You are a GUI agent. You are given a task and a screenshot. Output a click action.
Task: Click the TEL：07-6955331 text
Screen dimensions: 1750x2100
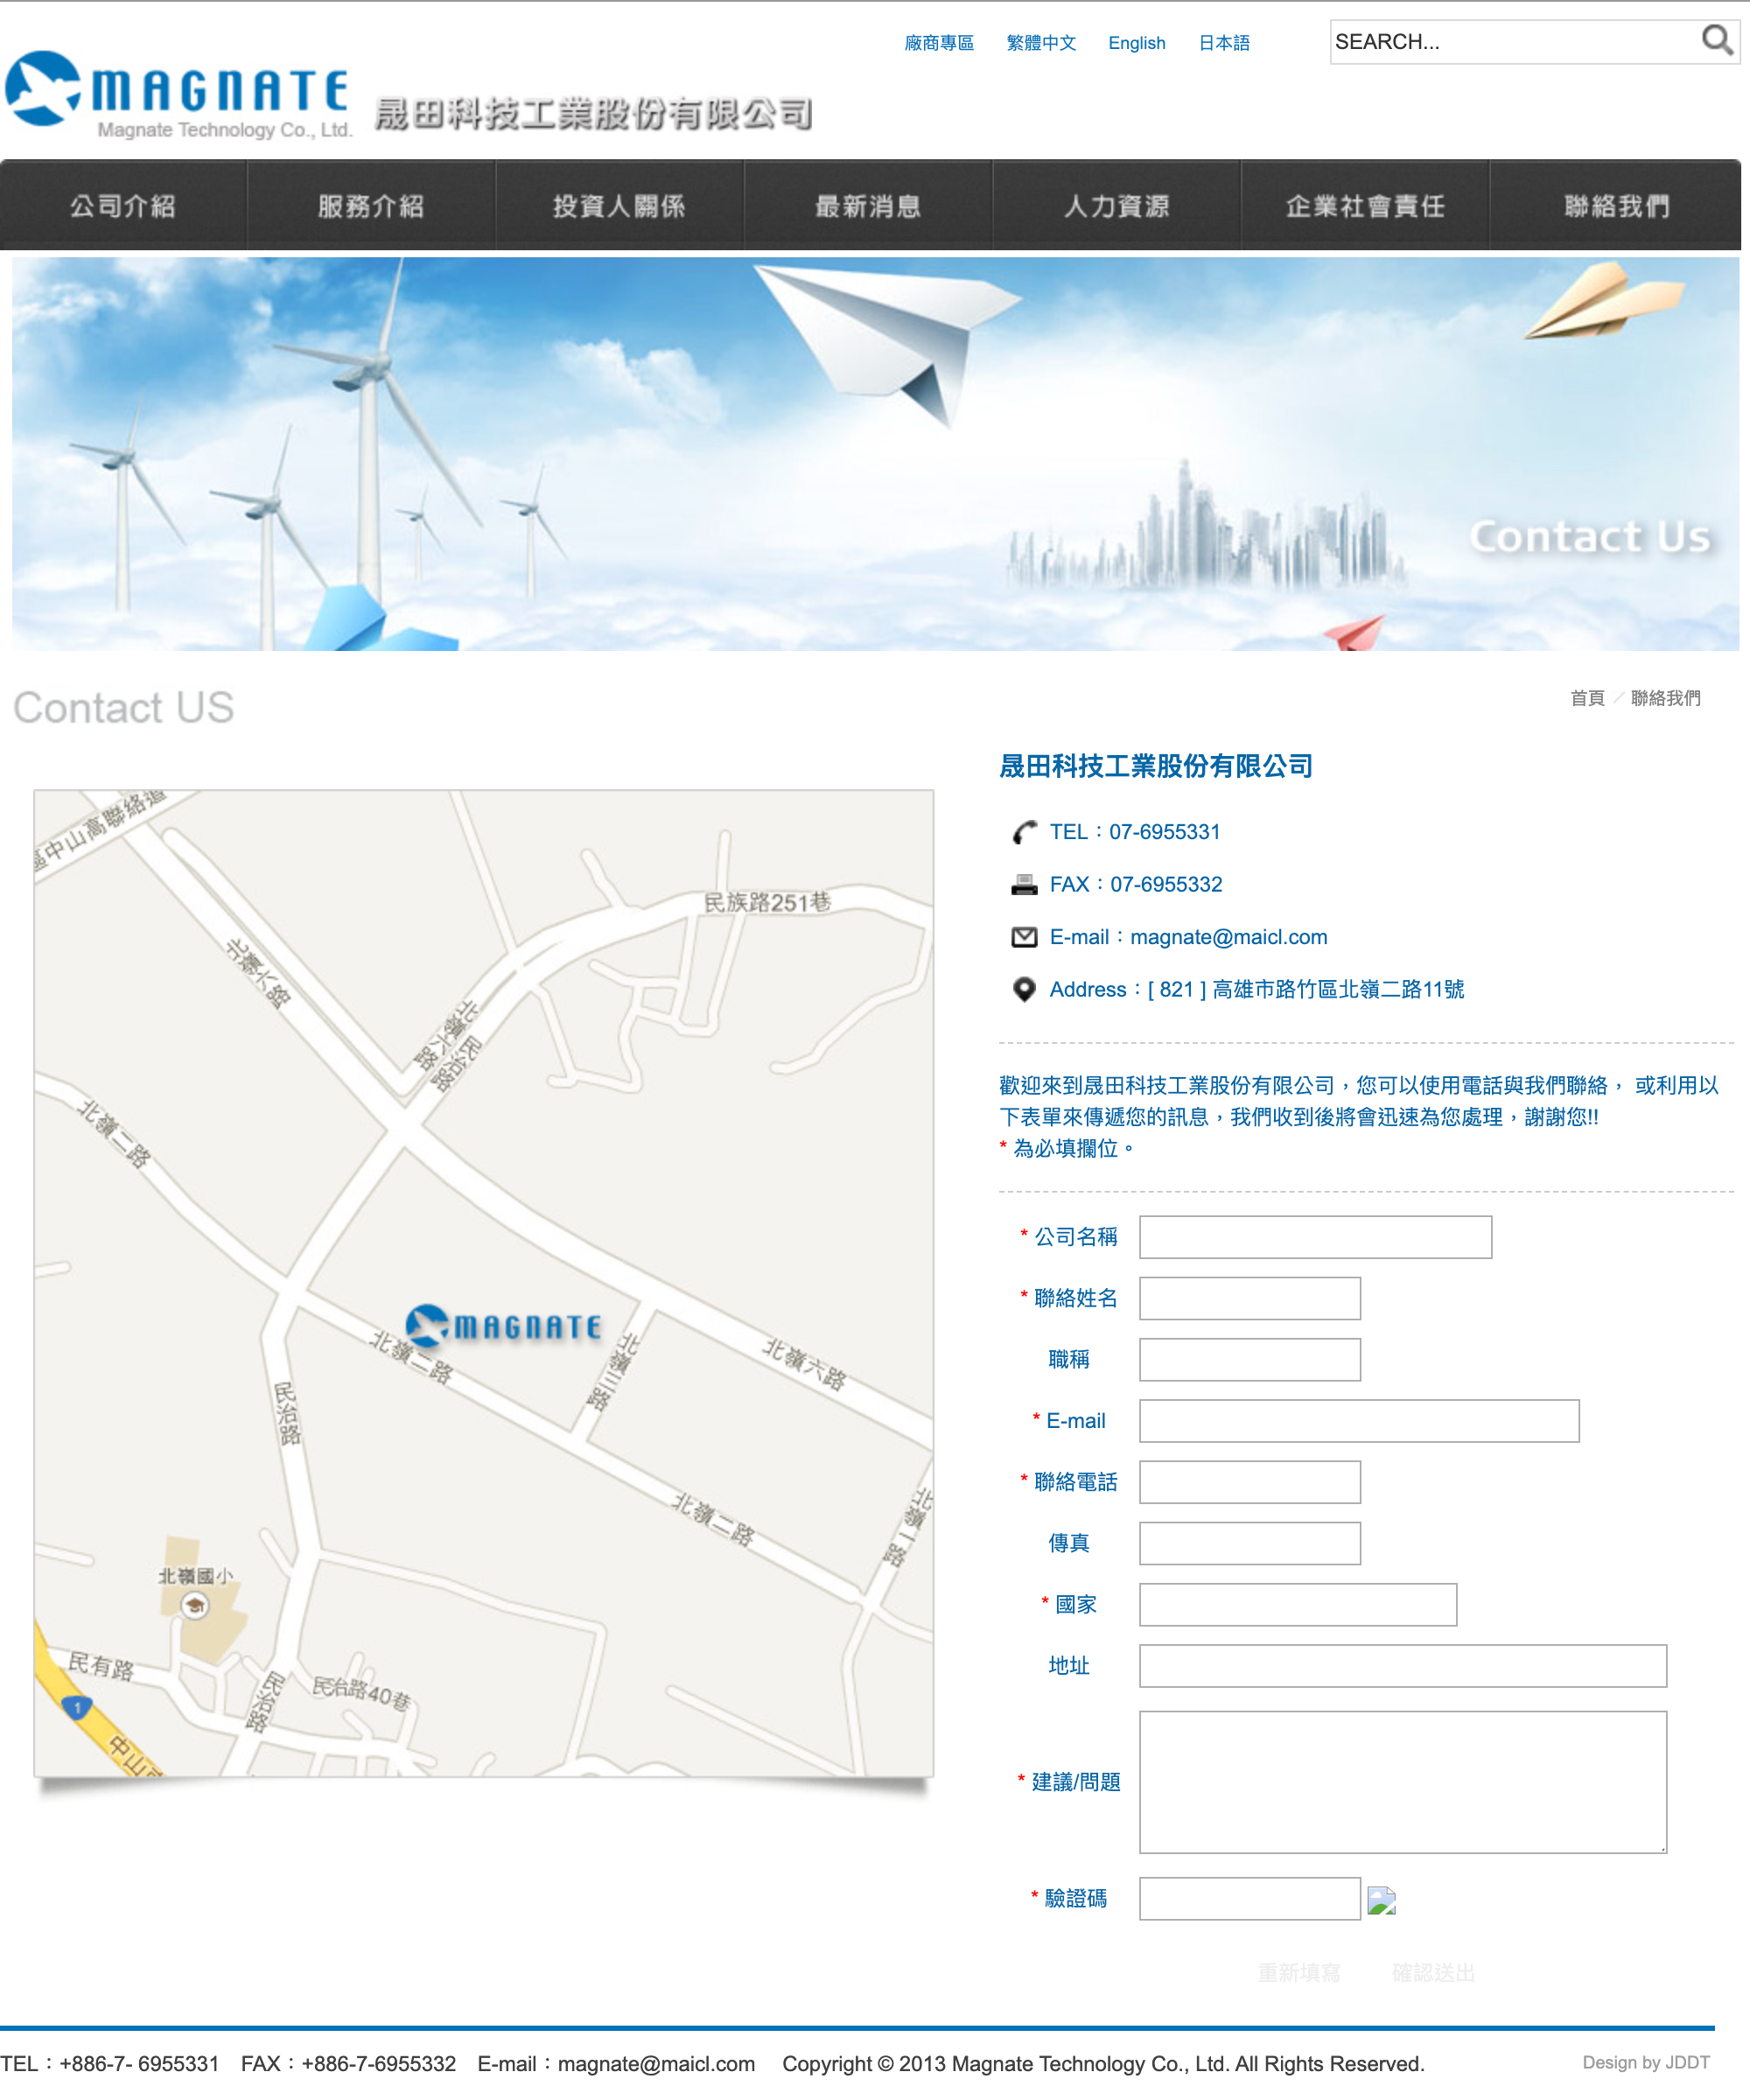(1135, 832)
